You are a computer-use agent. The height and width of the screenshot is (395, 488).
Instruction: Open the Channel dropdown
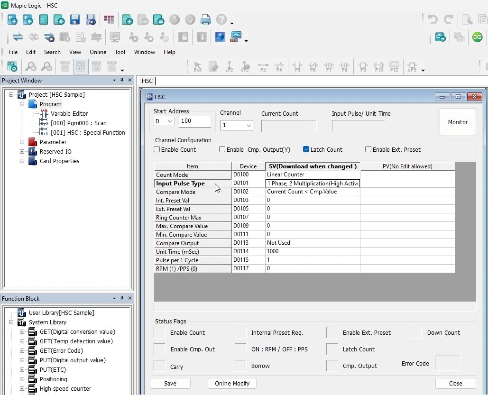click(x=236, y=126)
